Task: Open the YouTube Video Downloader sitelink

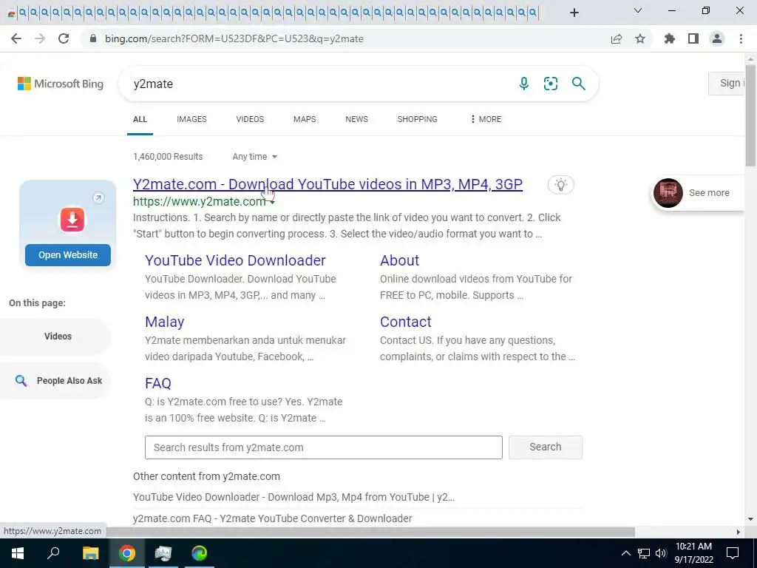Action: tap(235, 260)
